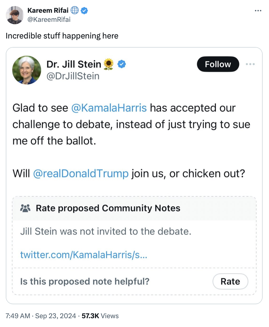Viewport: 269px width, 327px height.
Task: Click sunflower emoji next to Jill Stein
Action: point(108,64)
